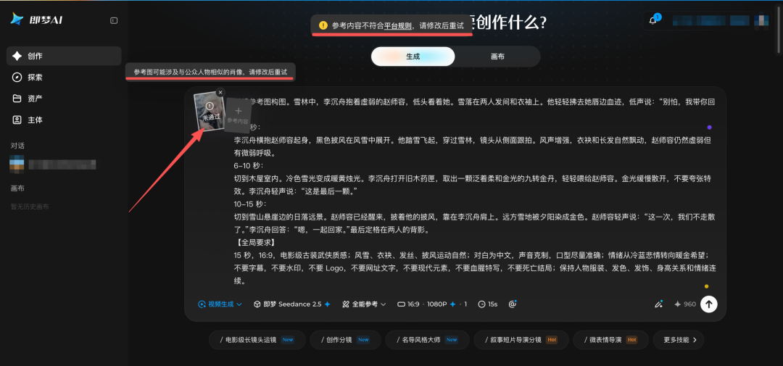Expand the 全能参考 dropdown
This screenshot has height=366, width=783.
point(364,304)
